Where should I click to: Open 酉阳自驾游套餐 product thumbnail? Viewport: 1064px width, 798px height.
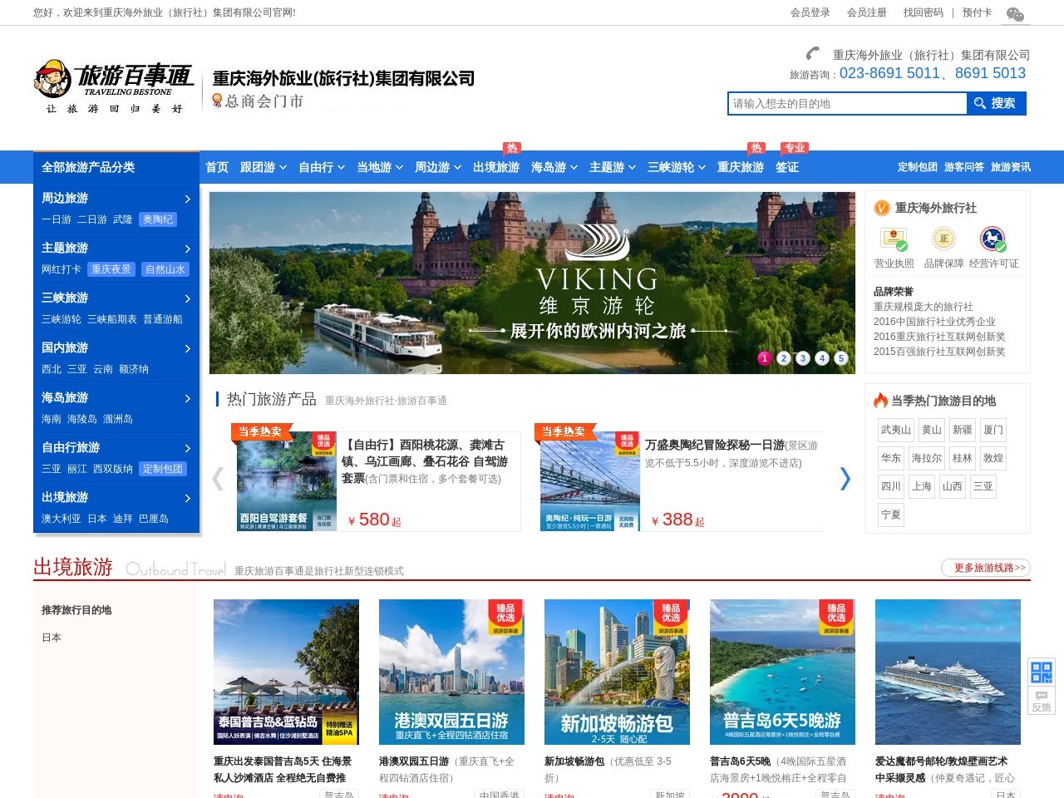point(287,480)
